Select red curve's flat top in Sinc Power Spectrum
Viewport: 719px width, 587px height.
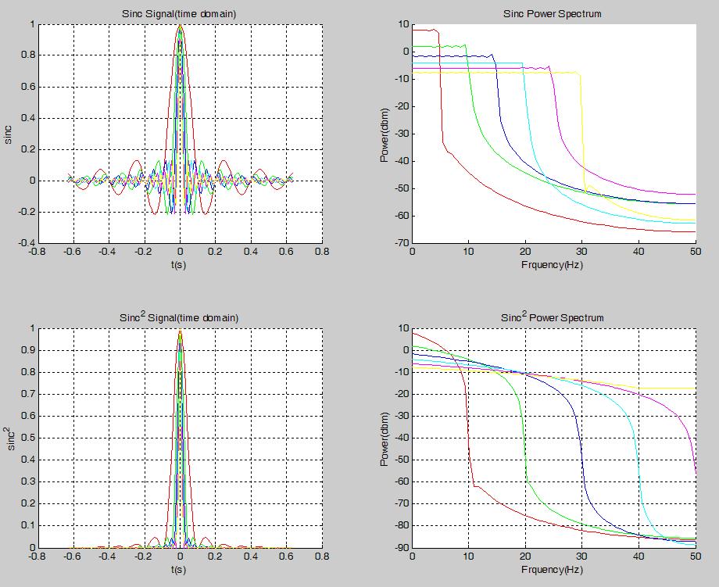pos(424,30)
